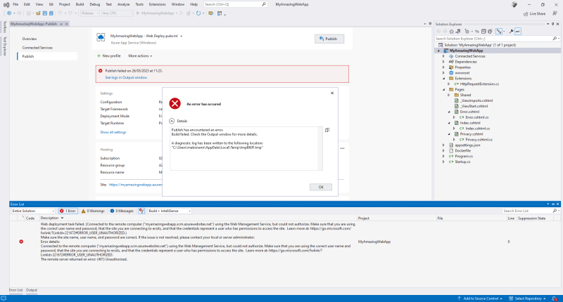Open the myamazingwebapp site URL link
The height and width of the screenshot is (302, 563).
click(136, 185)
